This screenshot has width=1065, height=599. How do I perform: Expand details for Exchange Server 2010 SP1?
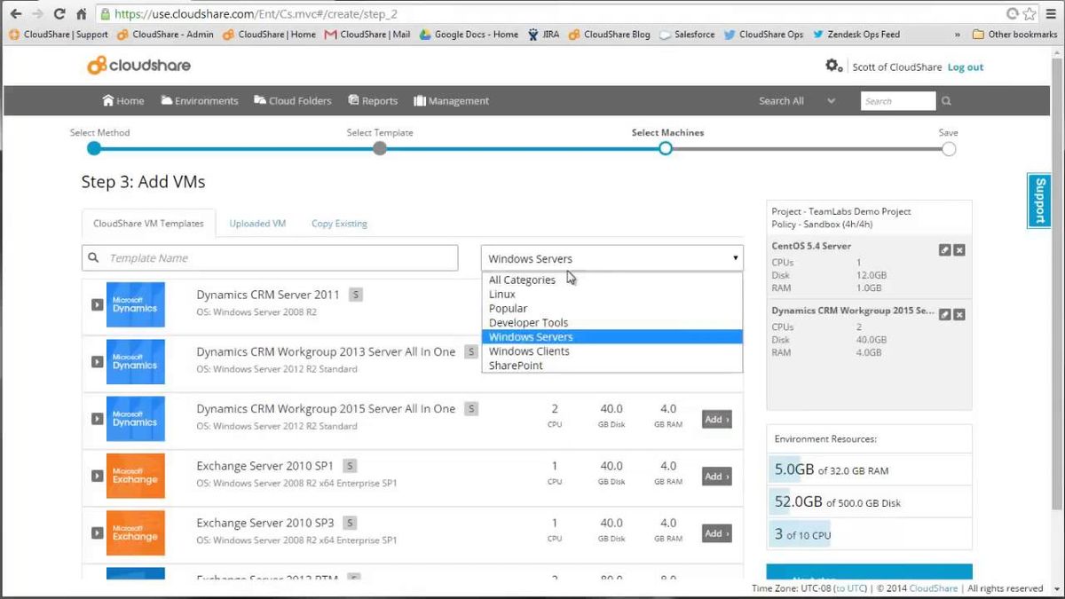point(98,476)
